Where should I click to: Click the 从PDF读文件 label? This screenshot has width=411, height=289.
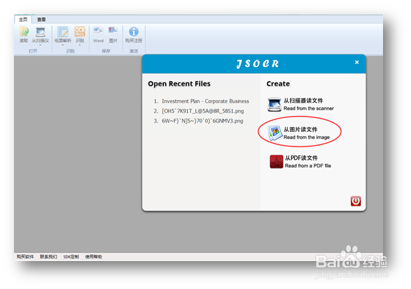pyautogui.click(x=302, y=158)
